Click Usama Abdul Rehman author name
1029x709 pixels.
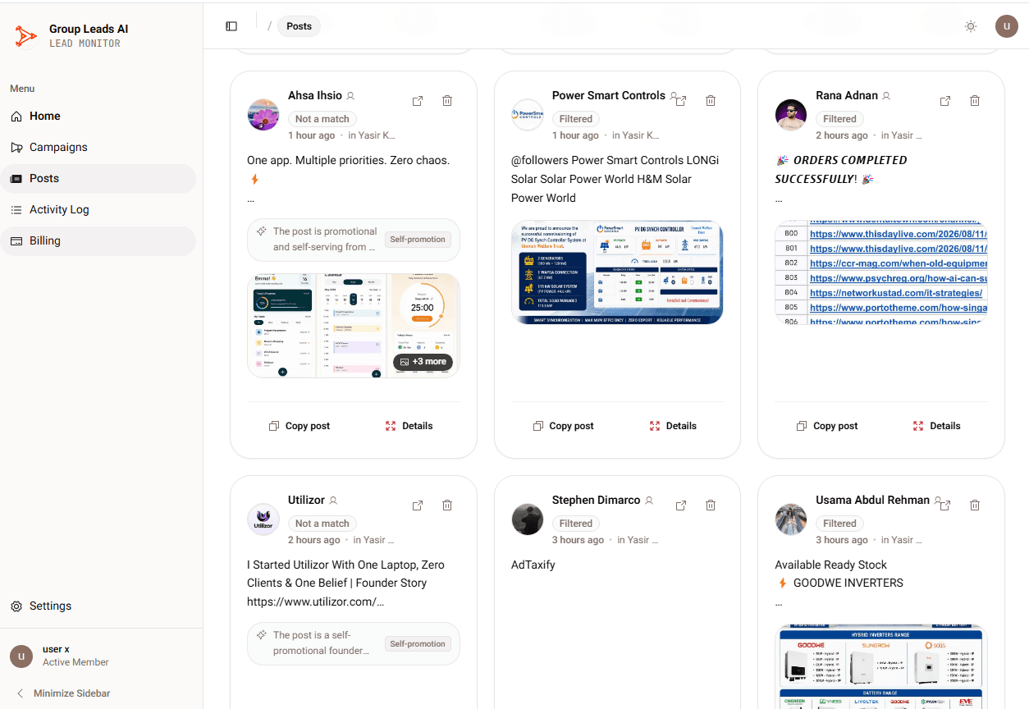873,501
